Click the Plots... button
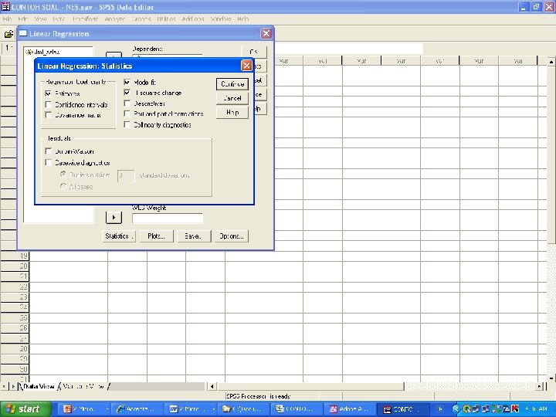The image size is (556, 417). 156,236
